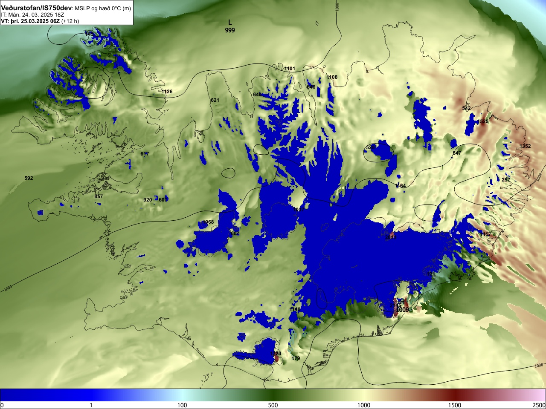546x409 pixels.
Task: Select the 257 height value
Action: pyautogui.click(x=506, y=180)
